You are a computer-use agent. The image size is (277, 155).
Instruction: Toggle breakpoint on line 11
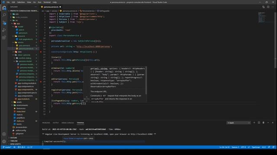tap(41, 41)
